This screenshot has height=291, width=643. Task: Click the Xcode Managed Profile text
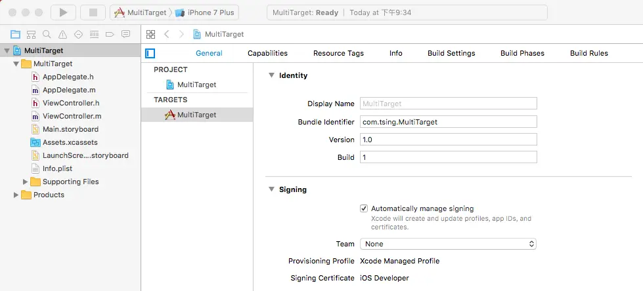(399, 261)
